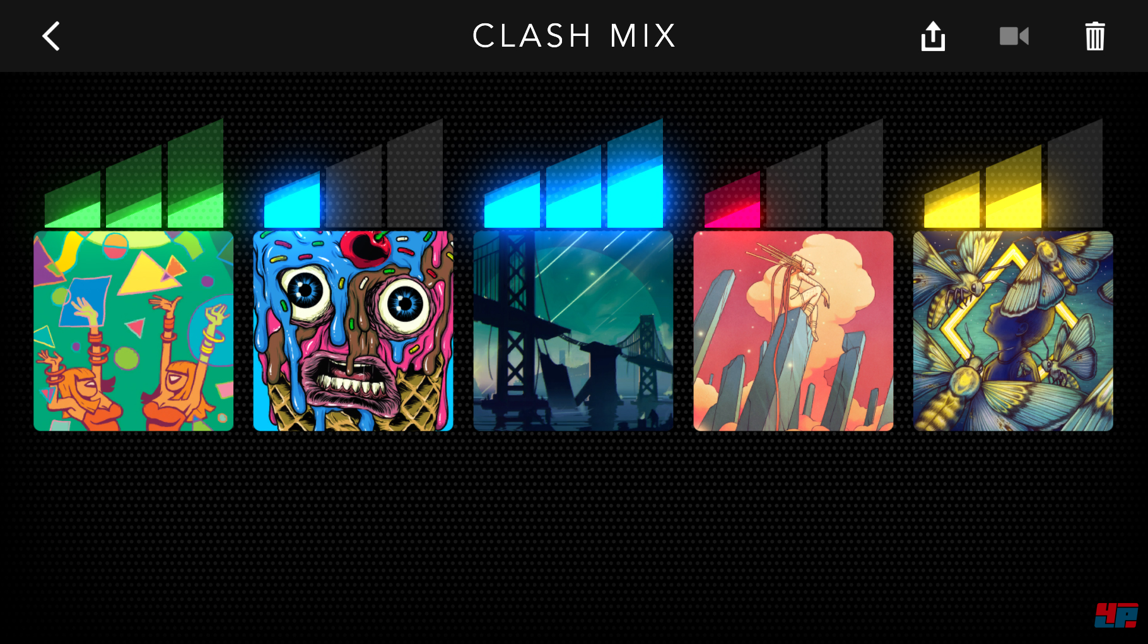Open the green dancing figures album tile
Viewport: 1148px width, 644px height.
point(133,331)
